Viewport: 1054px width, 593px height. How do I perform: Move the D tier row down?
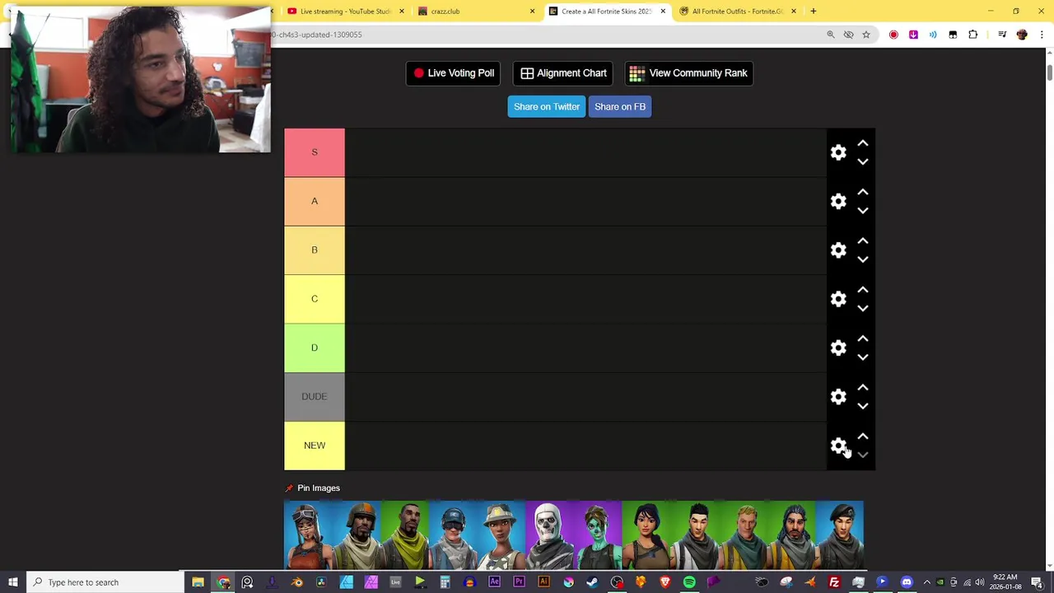(862, 357)
